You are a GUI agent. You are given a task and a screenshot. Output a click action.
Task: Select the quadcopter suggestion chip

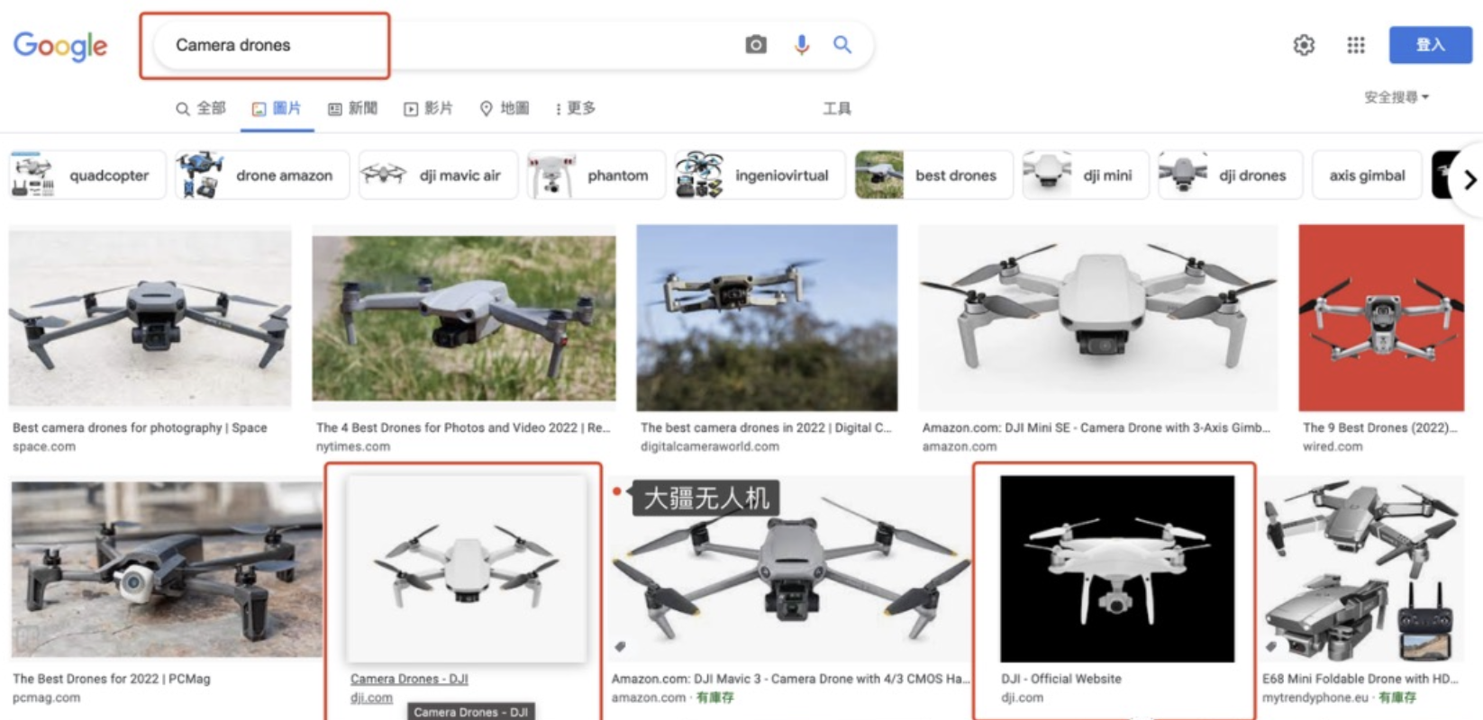tap(87, 175)
